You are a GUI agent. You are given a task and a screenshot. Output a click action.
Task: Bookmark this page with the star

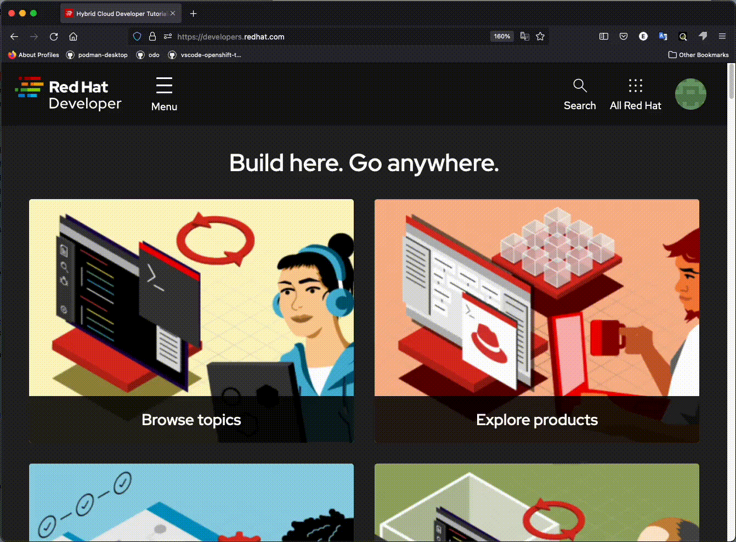(540, 37)
